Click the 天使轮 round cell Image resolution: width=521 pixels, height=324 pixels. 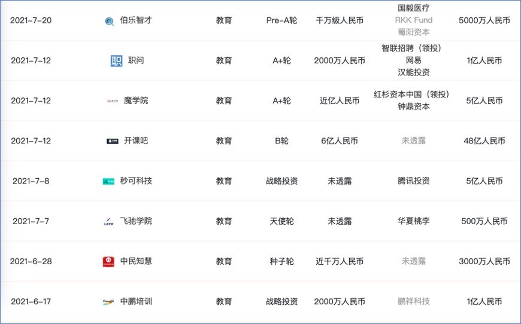coord(282,221)
